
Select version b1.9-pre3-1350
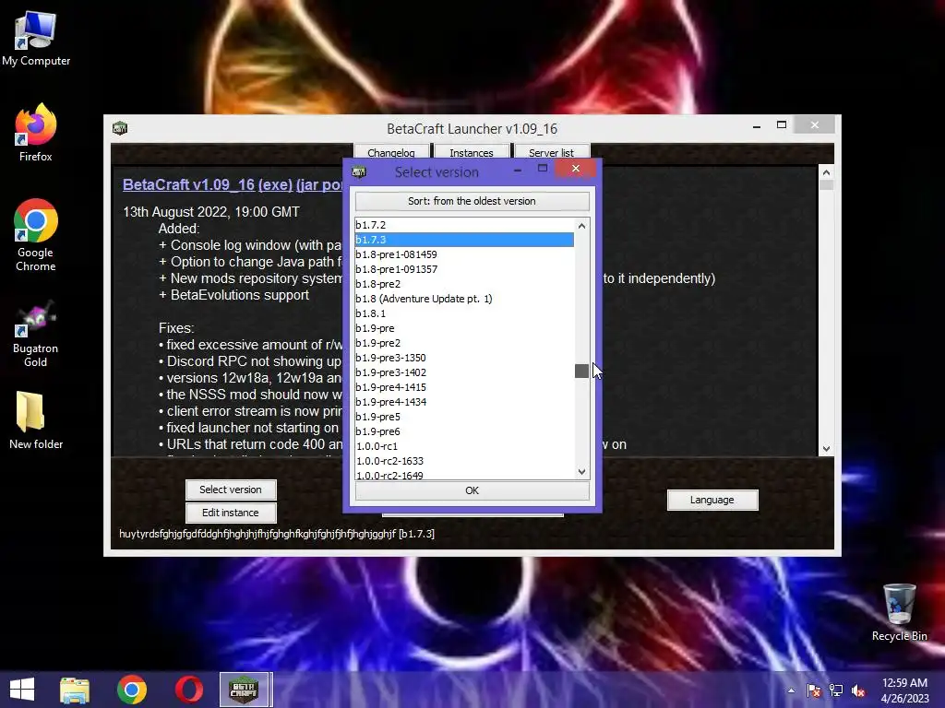pyautogui.click(x=464, y=358)
